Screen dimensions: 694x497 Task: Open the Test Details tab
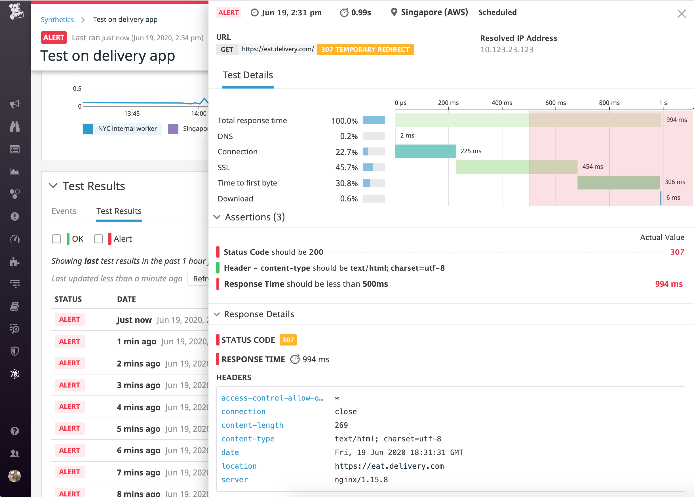[x=248, y=75]
